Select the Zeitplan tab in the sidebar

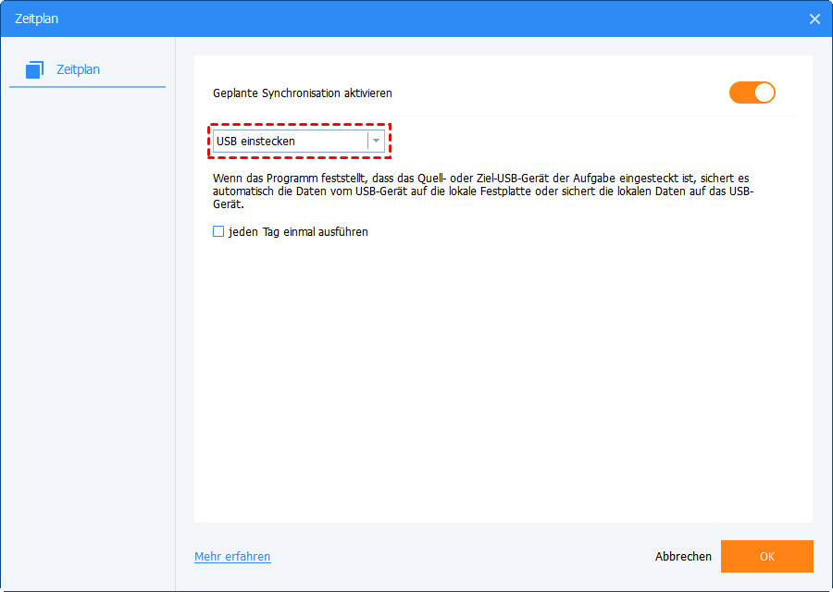click(x=78, y=69)
